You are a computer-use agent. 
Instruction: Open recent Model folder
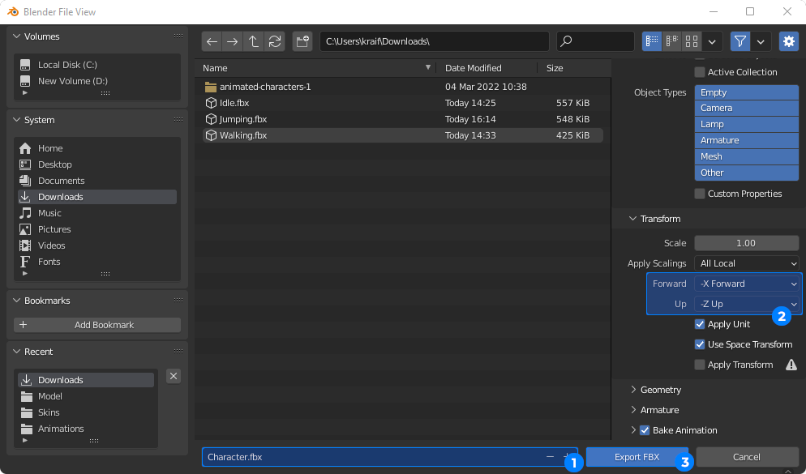86,396
